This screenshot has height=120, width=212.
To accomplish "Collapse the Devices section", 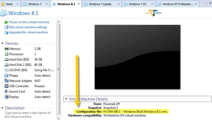I will pos(2,43).
